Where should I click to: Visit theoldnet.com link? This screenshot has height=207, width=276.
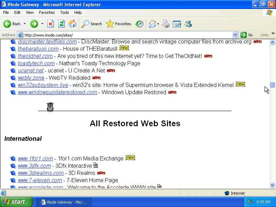pos(35,56)
